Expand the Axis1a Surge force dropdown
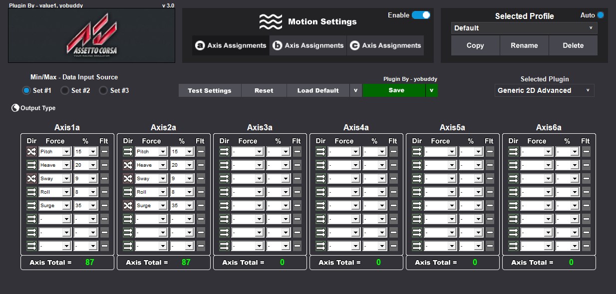Screen dimensions: 616x294 65,205
